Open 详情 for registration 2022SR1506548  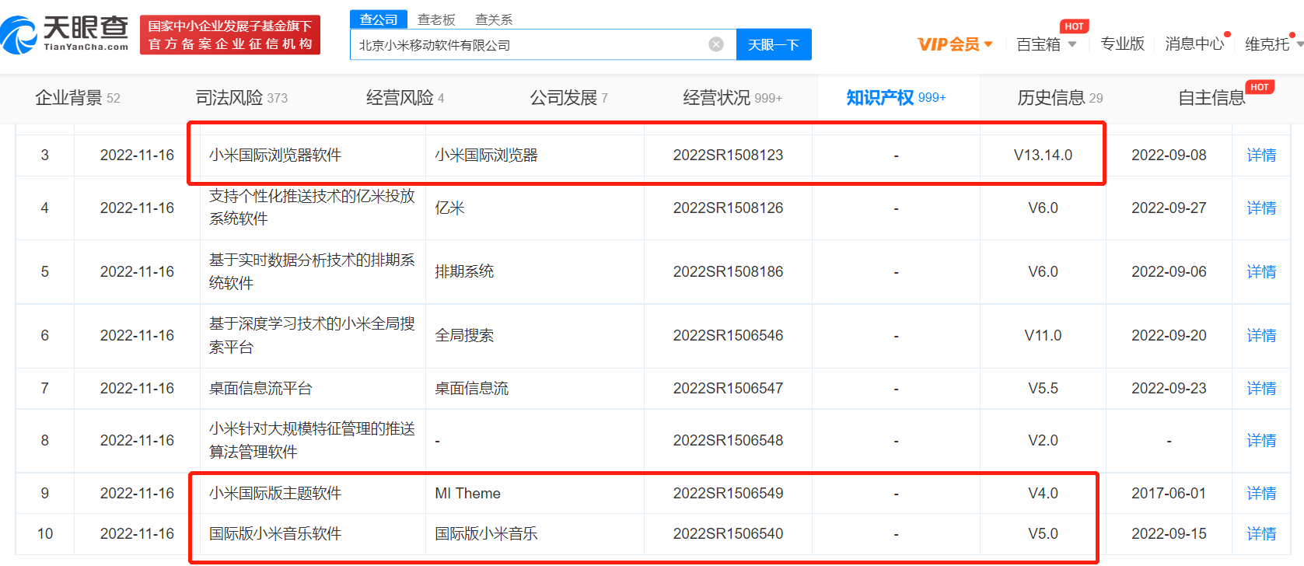pyautogui.click(x=1261, y=440)
